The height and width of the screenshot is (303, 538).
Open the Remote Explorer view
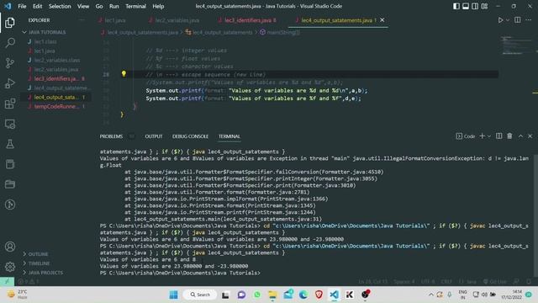(x=10, y=124)
